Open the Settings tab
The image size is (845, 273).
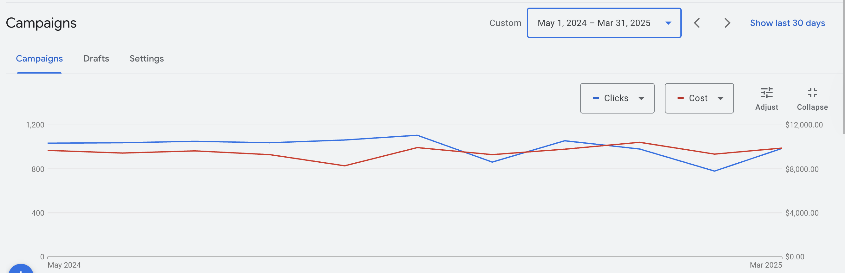coord(147,59)
